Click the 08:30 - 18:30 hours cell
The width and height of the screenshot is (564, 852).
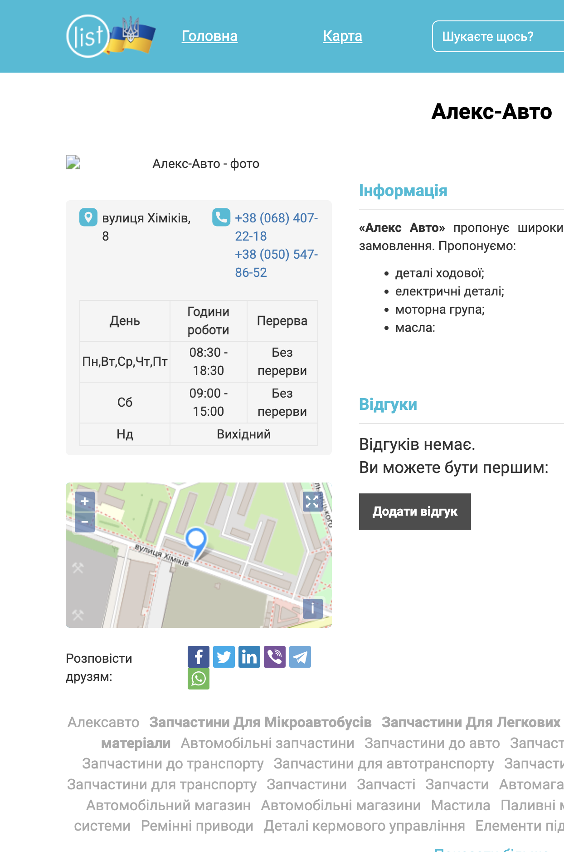[x=209, y=362]
